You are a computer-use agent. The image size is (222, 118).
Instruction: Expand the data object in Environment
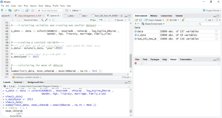click(x=136, y=31)
